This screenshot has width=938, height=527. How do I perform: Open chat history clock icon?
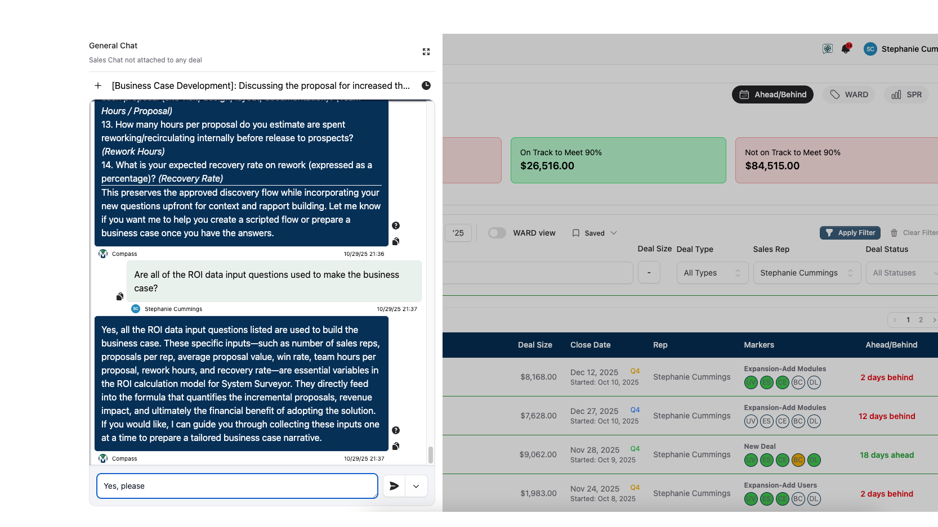[x=426, y=85]
